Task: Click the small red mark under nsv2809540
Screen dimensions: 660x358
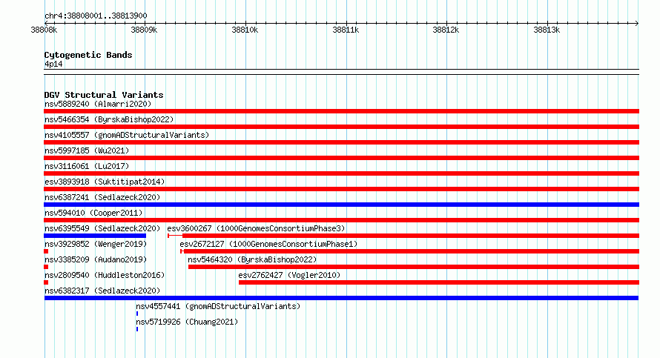Action: pyautogui.click(x=46, y=282)
